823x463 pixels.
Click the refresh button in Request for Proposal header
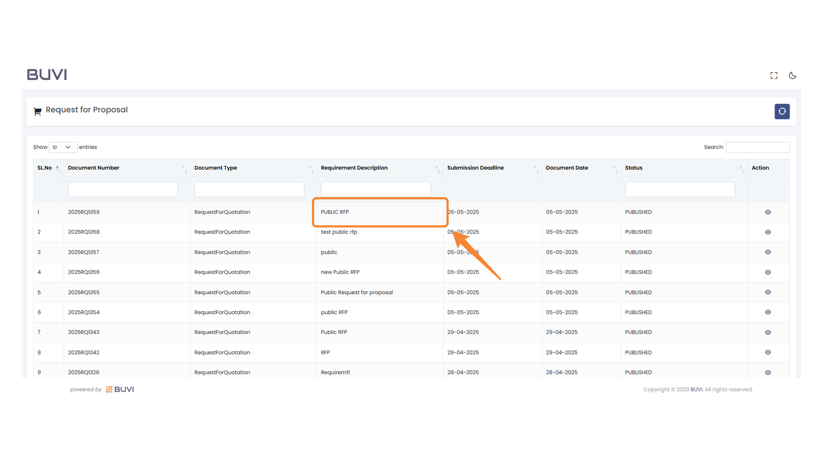click(782, 111)
